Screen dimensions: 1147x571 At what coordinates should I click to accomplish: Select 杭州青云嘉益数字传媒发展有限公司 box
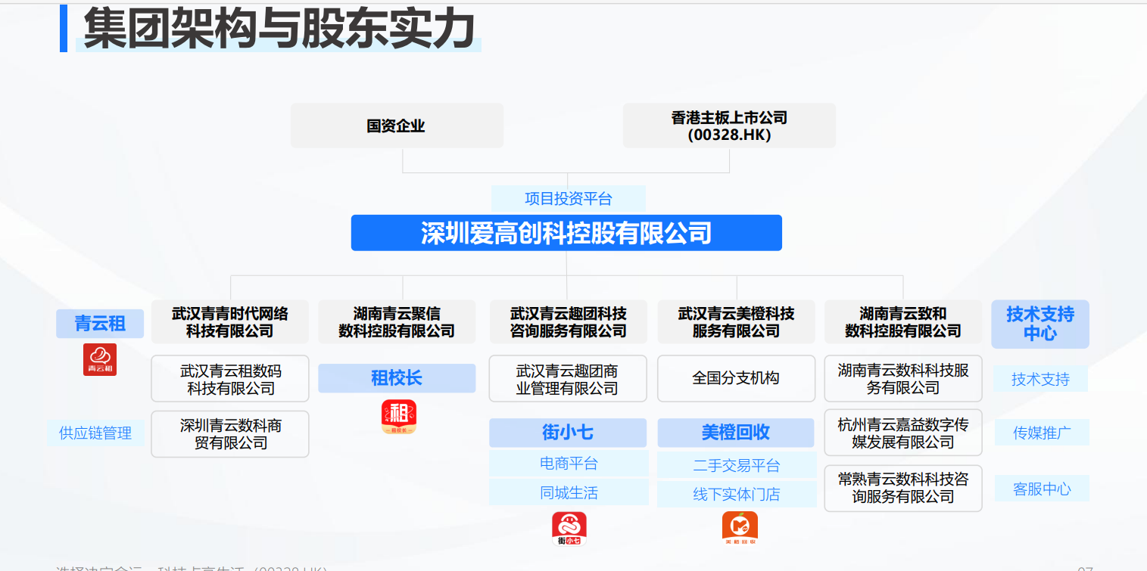(x=903, y=433)
